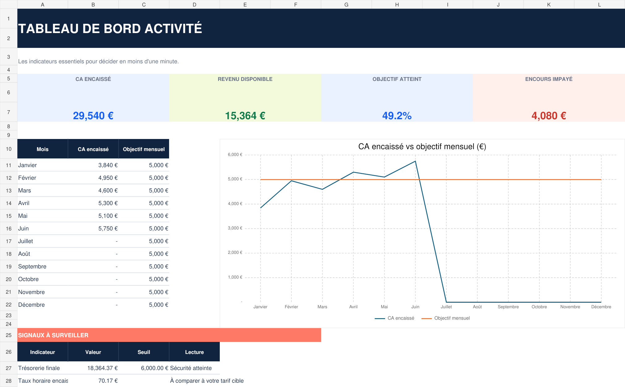625x387 pixels.
Task: Click the SIGNAUX À SURVEILLER section banner
Action: 169,335
